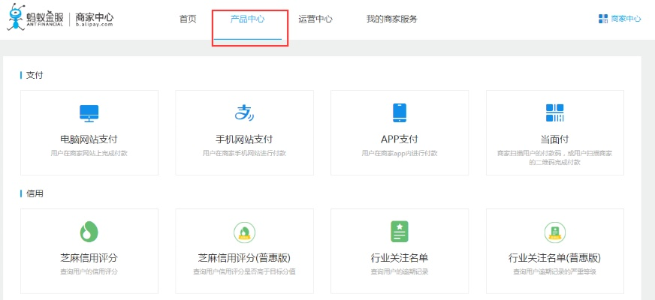Open the 芝麻信用评分(普惠版) product title

[244, 258]
